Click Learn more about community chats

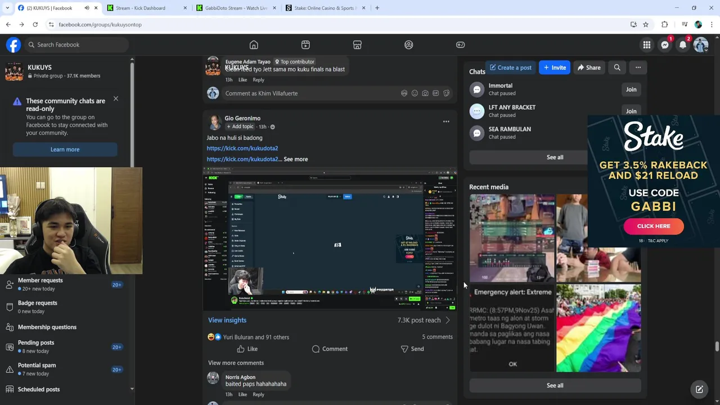coord(65,150)
